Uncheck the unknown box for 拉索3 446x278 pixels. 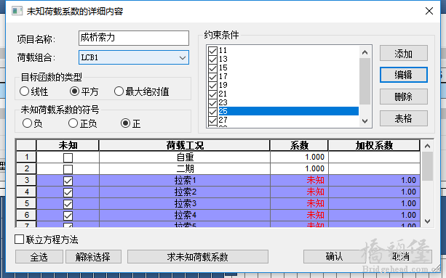68,204
